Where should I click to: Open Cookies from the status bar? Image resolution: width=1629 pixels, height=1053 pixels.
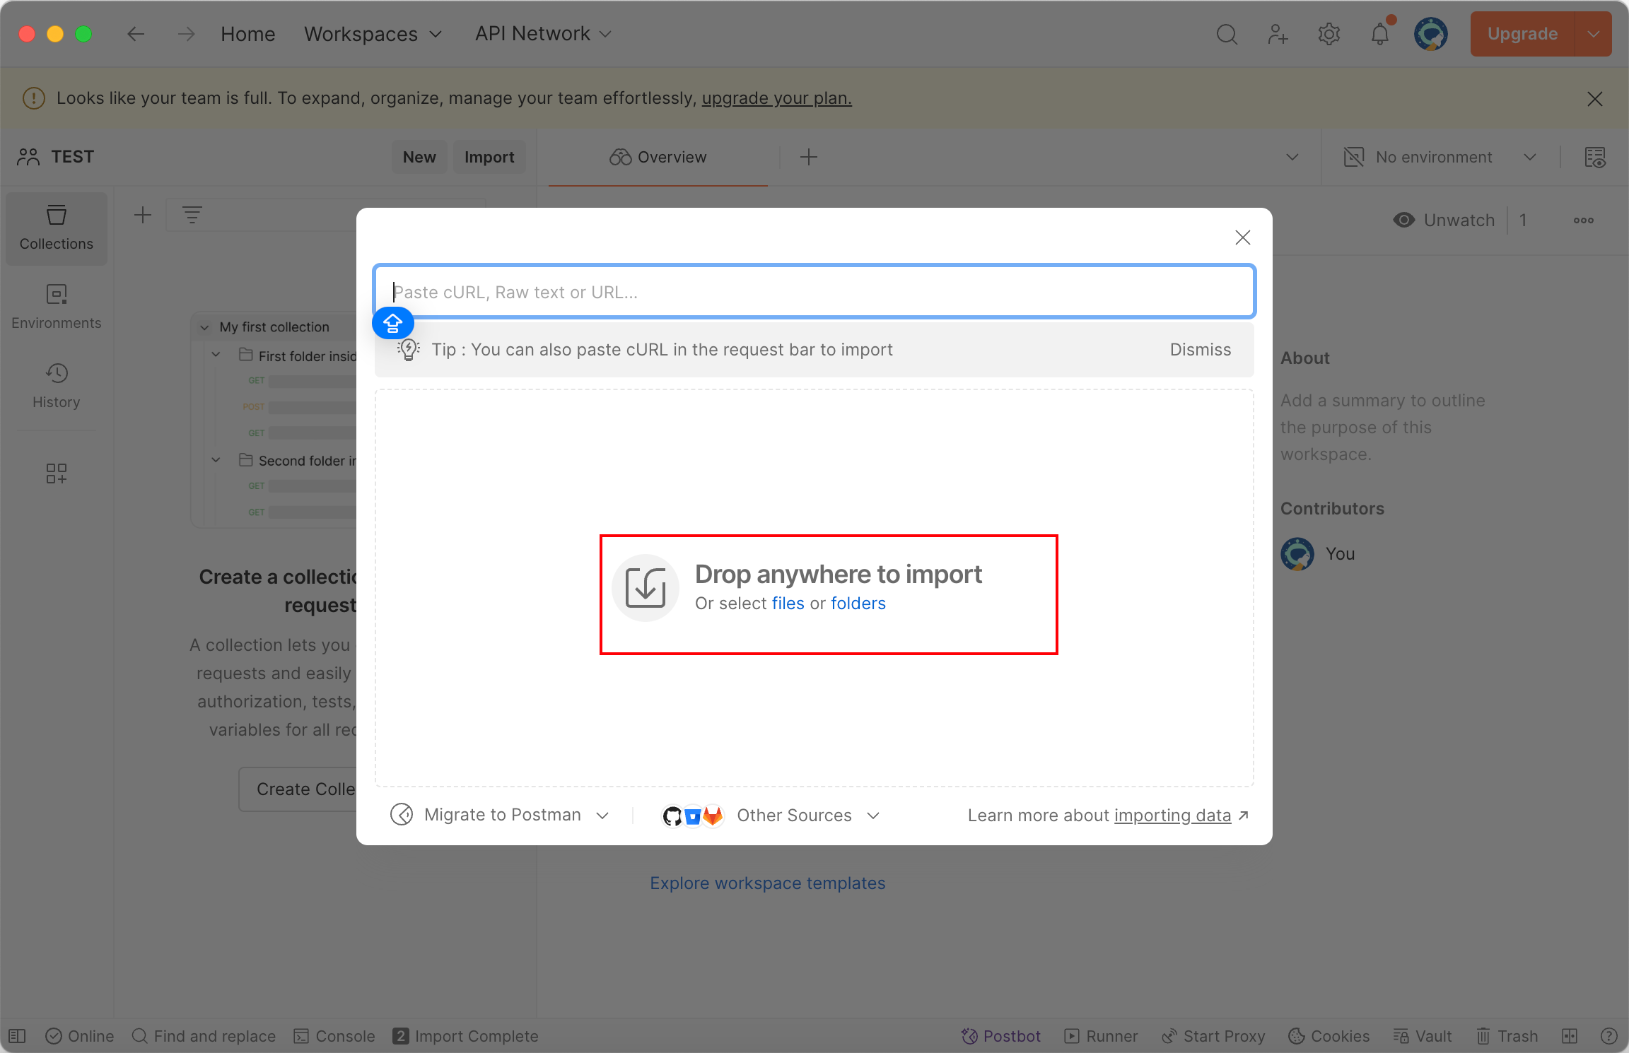click(1329, 1036)
